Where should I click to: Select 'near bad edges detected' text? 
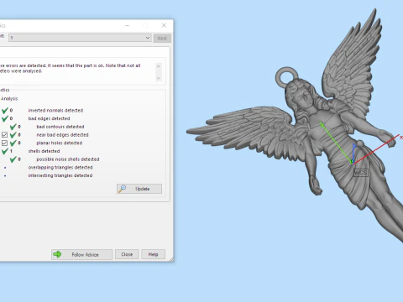62,135
